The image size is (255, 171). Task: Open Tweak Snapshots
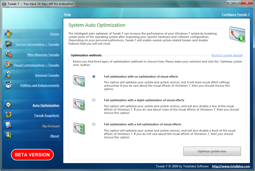pyautogui.click(x=47, y=115)
